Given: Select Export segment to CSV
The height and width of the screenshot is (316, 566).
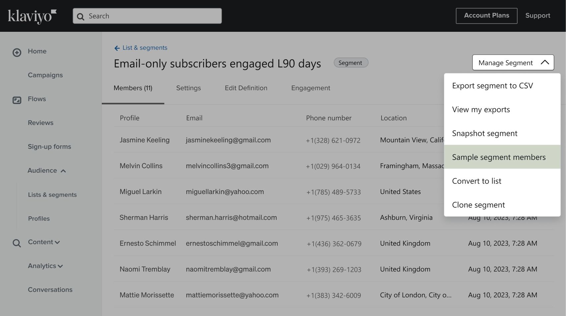Looking at the screenshot, I should coord(492,86).
